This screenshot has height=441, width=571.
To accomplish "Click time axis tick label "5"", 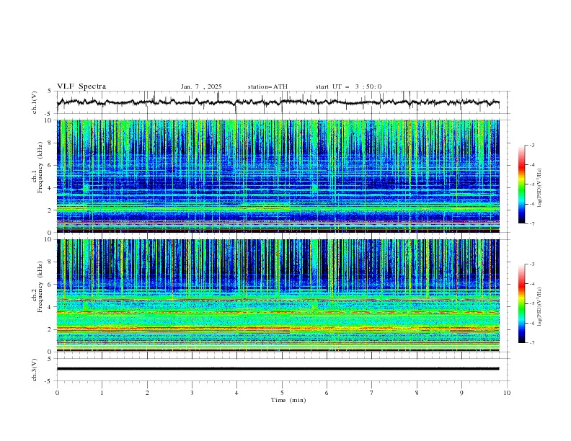I will [282, 393].
